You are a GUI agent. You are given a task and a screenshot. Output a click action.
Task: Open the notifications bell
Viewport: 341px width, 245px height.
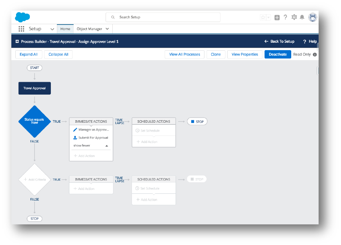(x=302, y=17)
